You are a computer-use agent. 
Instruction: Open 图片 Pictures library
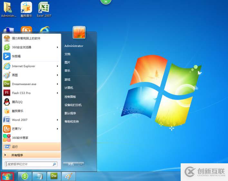(67, 62)
